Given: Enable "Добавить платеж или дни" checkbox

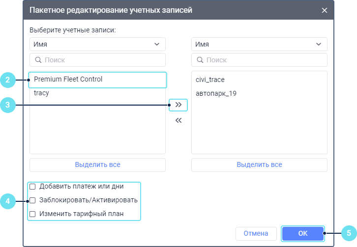Looking at the screenshot, I should tap(33, 187).
